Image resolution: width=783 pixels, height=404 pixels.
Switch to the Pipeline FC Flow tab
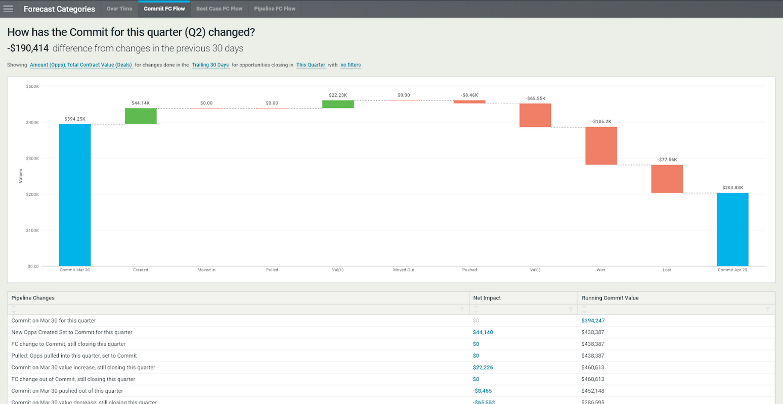coord(275,9)
